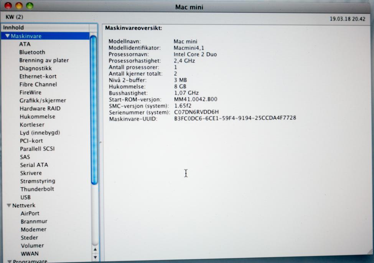Click the 2,4 GHz processor speed value
The height and width of the screenshot is (263, 374).
184,61
